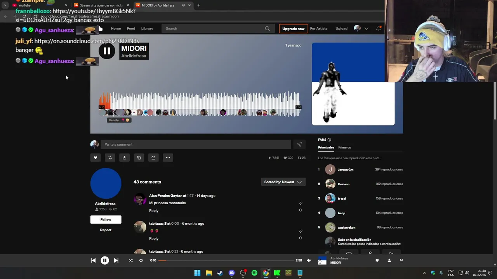The width and height of the screenshot is (497, 279).
Task: Open the Upload page
Action: (341, 28)
